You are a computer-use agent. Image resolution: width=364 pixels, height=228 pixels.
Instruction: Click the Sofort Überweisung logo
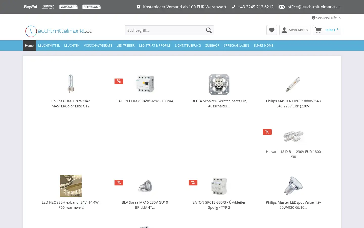tap(48, 7)
